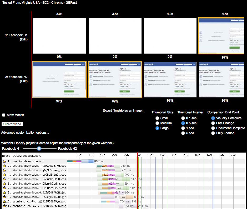247x209 pixels.
Task: Click Edit under Facebook H1 label
Action: (24, 39)
